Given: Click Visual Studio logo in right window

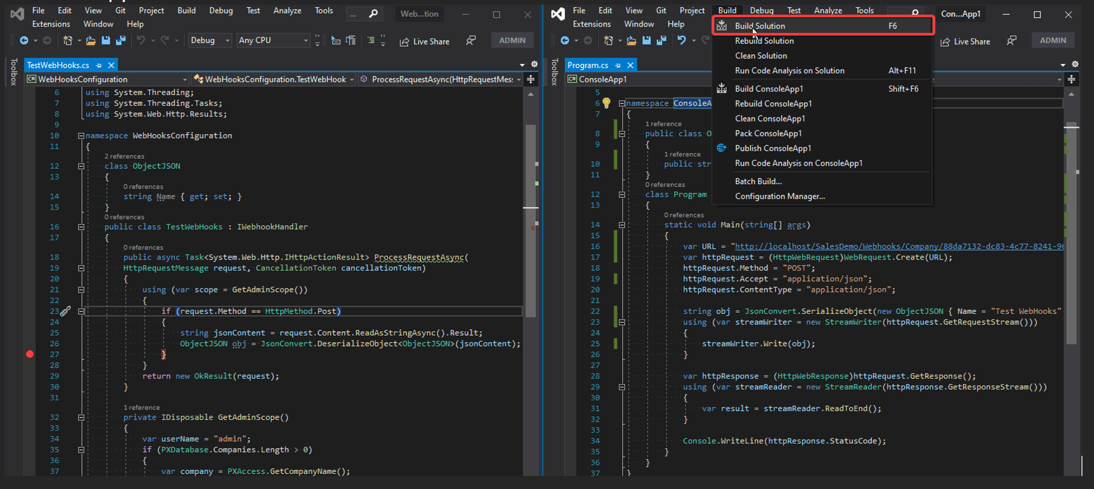Looking at the screenshot, I should 558,14.
